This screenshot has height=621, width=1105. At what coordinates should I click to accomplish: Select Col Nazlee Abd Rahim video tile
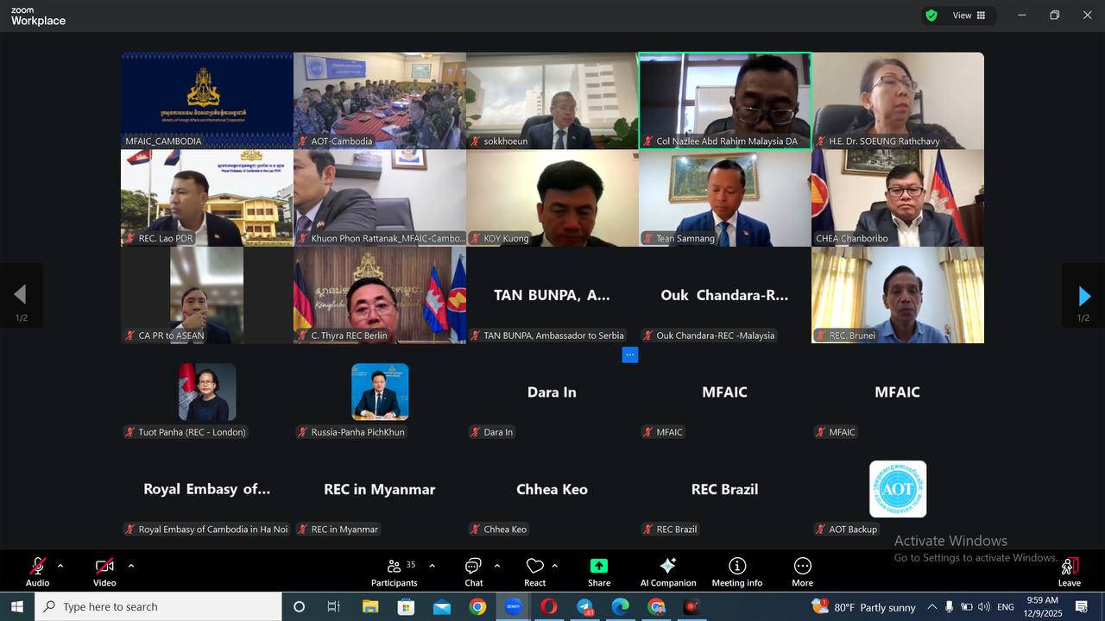[724, 101]
